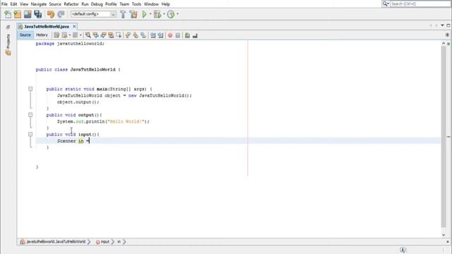Click the vertical scrollbar down arrow
This screenshot has width=452, height=254.
click(444, 235)
